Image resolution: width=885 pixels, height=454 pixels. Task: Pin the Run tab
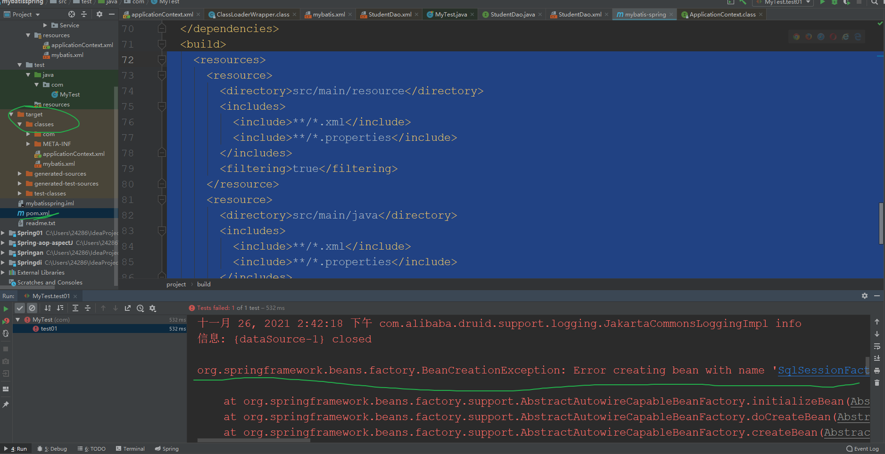click(x=6, y=405)
